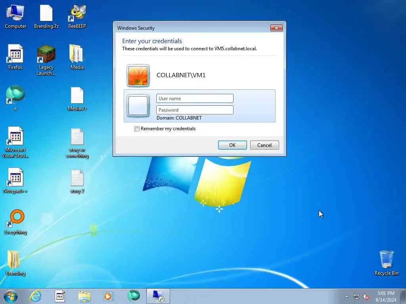The height and width of the screenshot is (304, 406).
Task: Close the Windows Security dialog
Action: pos(276,28)
